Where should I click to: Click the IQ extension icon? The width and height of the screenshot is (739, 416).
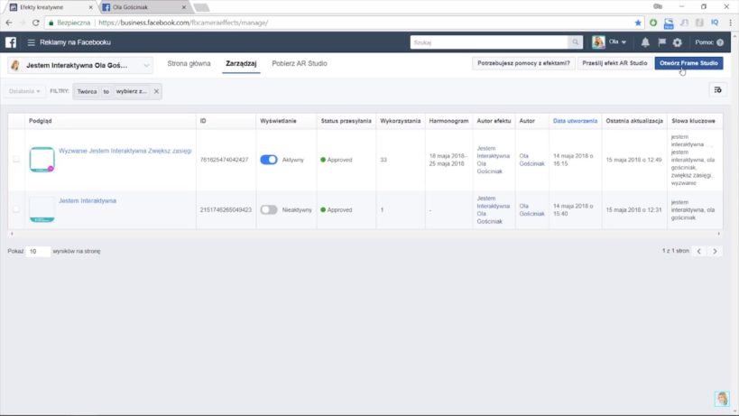[715, 23]
